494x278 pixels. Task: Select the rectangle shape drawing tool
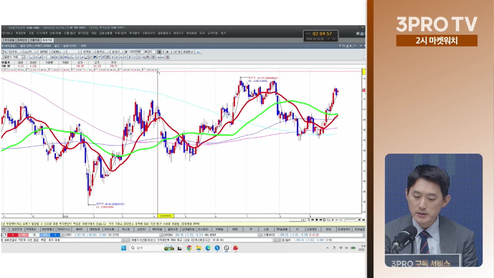[139, 57]
